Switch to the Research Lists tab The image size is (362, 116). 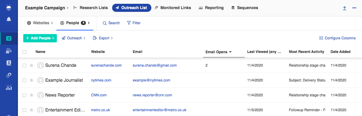tap(90, 8)
